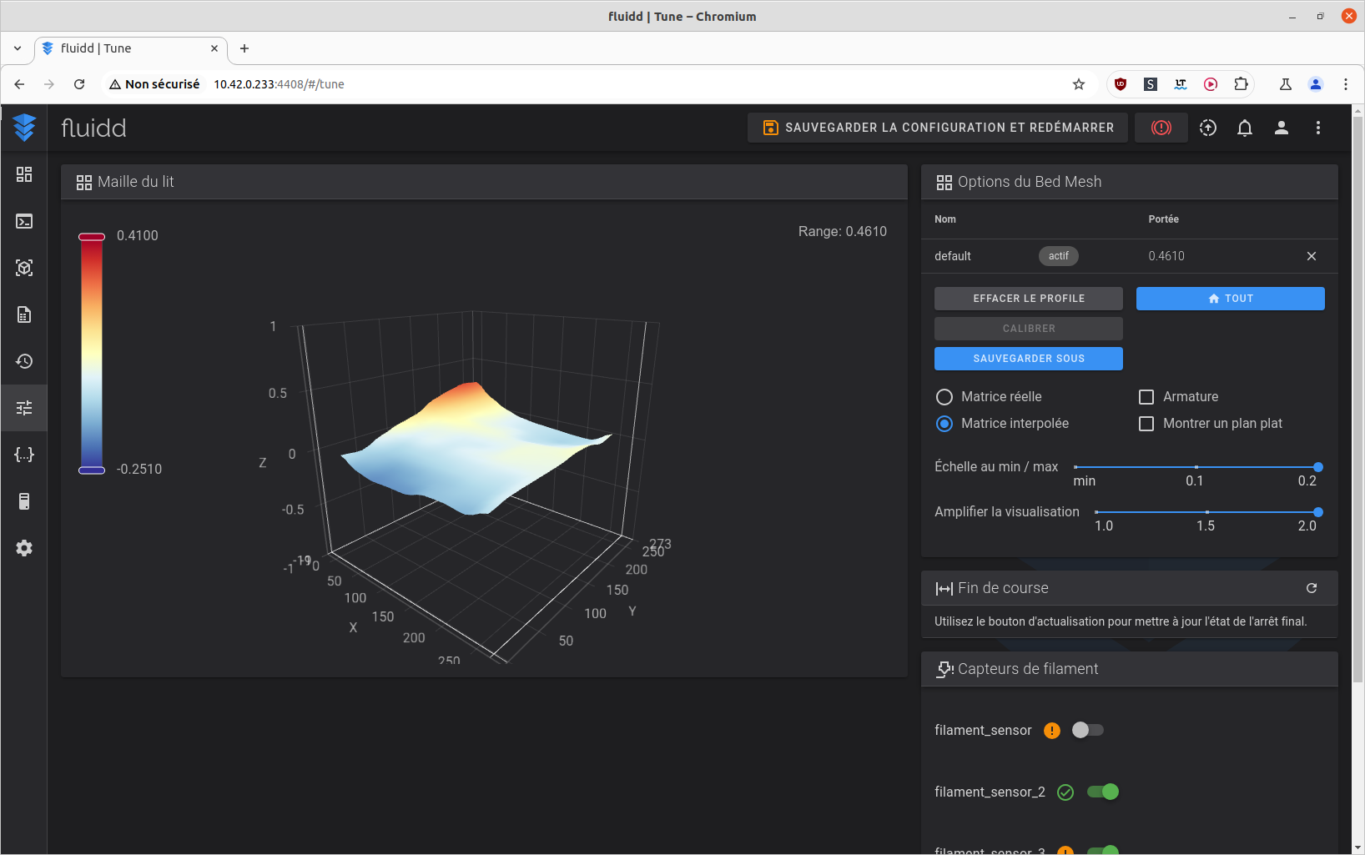Viewport: 1365px width, 855px height.
Task: Open the Configuration braces icon
Action: (x=24, y=455)
